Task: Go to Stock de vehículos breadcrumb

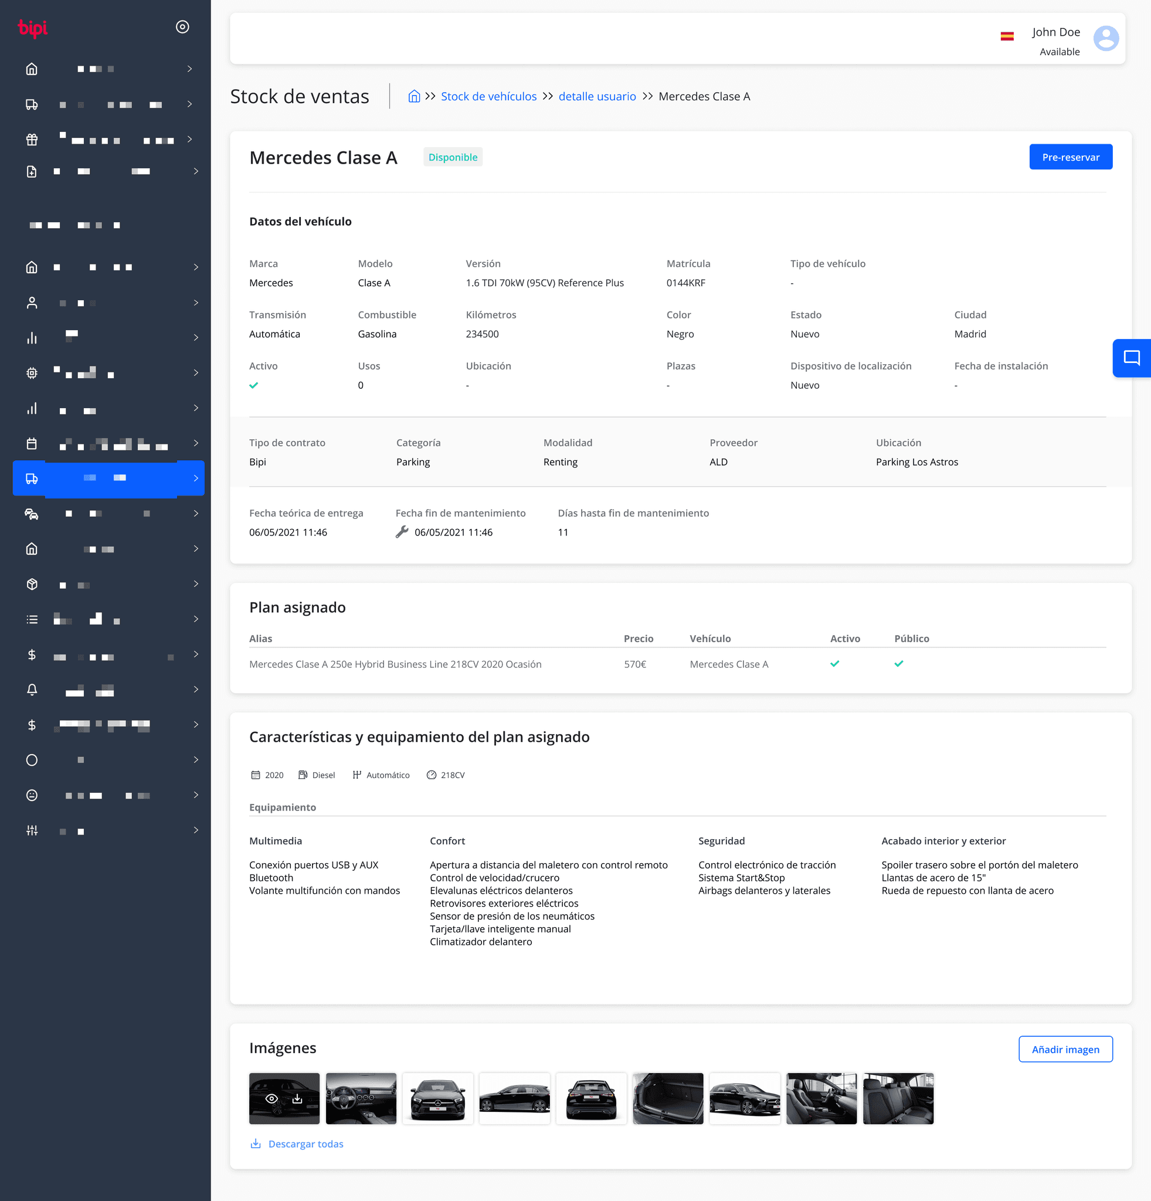Action: coord(488,96)
